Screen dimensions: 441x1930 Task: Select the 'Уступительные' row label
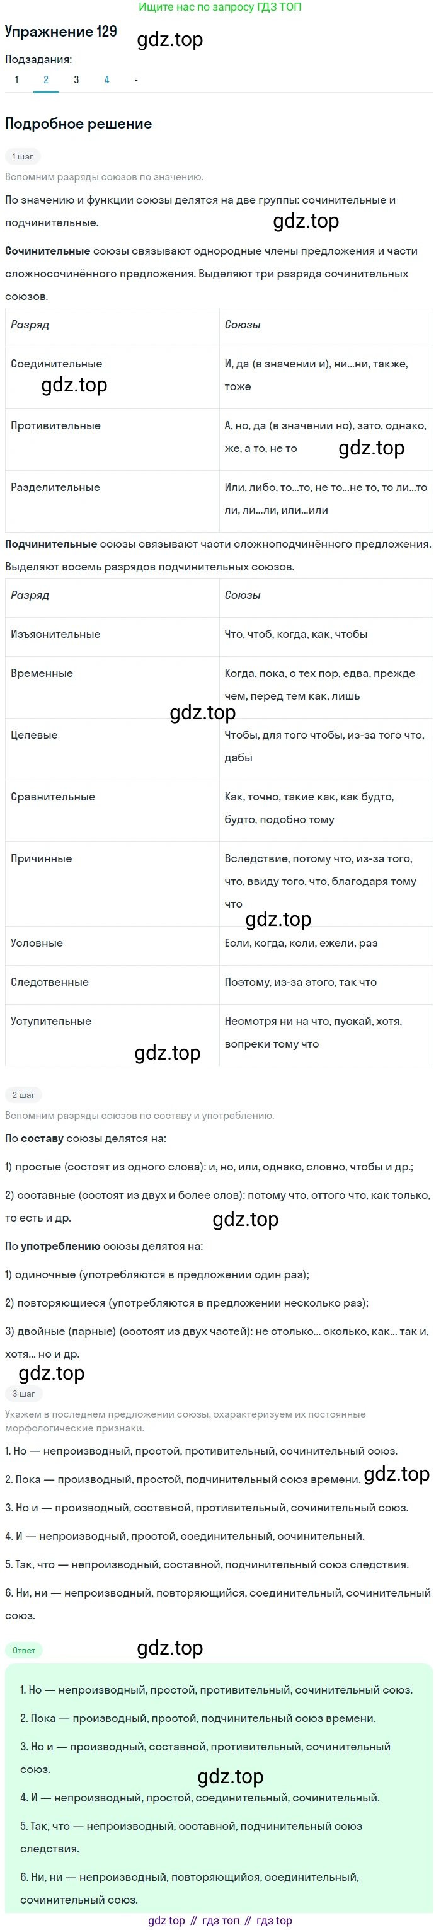click(x=51, y=1021)
